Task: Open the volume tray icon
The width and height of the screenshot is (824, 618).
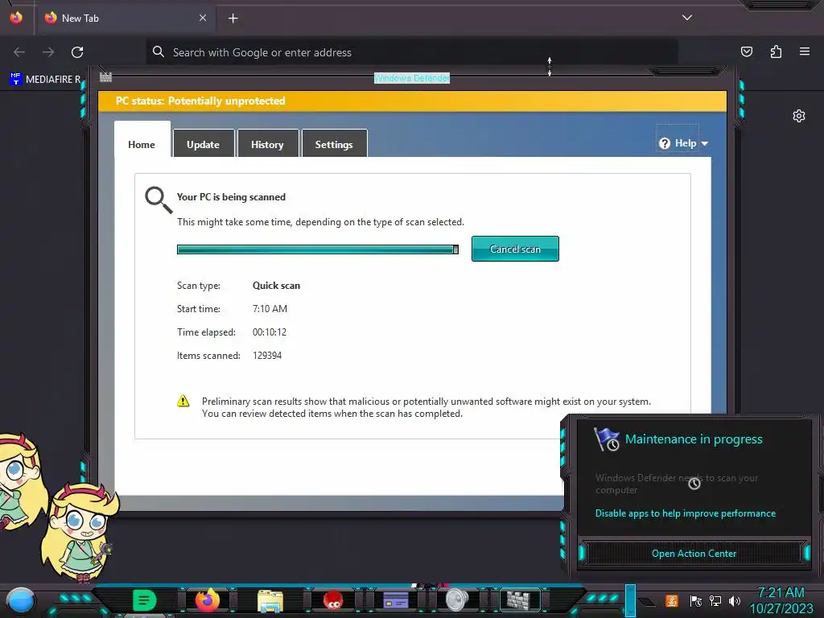Action: pos(735,600)
